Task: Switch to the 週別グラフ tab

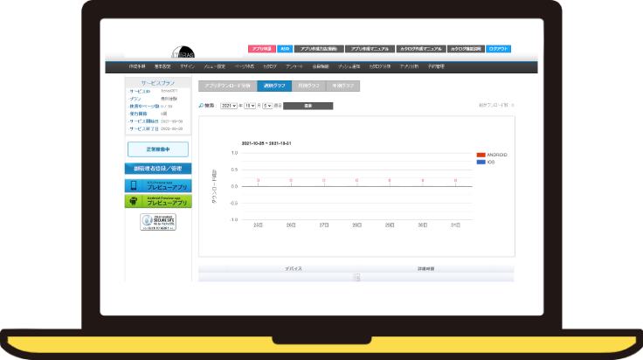Action: 273,86
